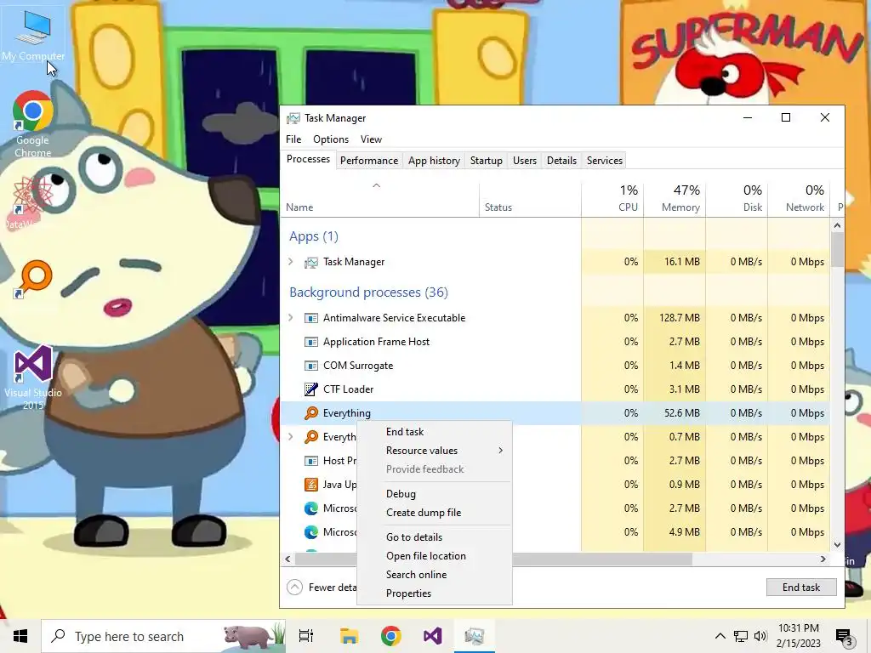The image size is (871, 653).
Task: Expand the second Everything process group
Action: coord(291,437)
